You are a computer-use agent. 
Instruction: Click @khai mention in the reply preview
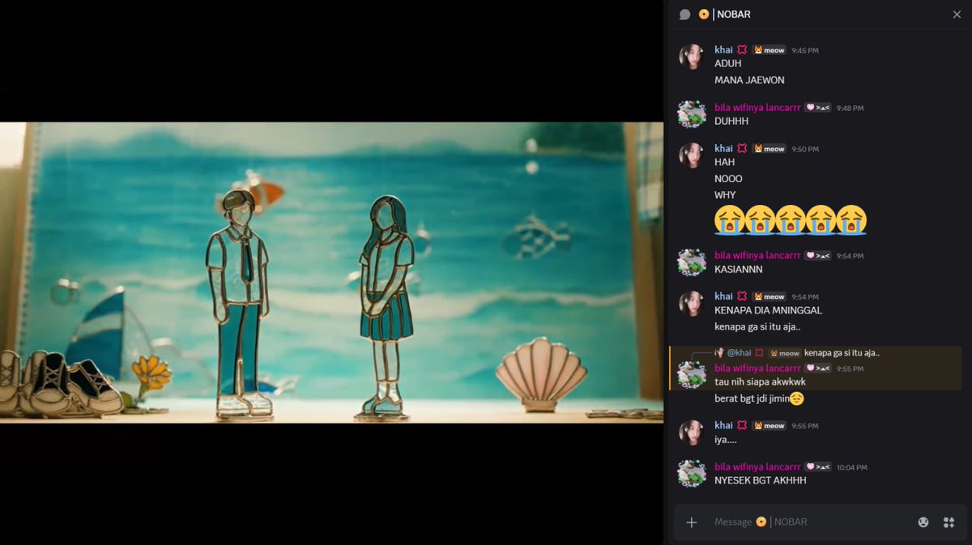[x=740, y=353]
